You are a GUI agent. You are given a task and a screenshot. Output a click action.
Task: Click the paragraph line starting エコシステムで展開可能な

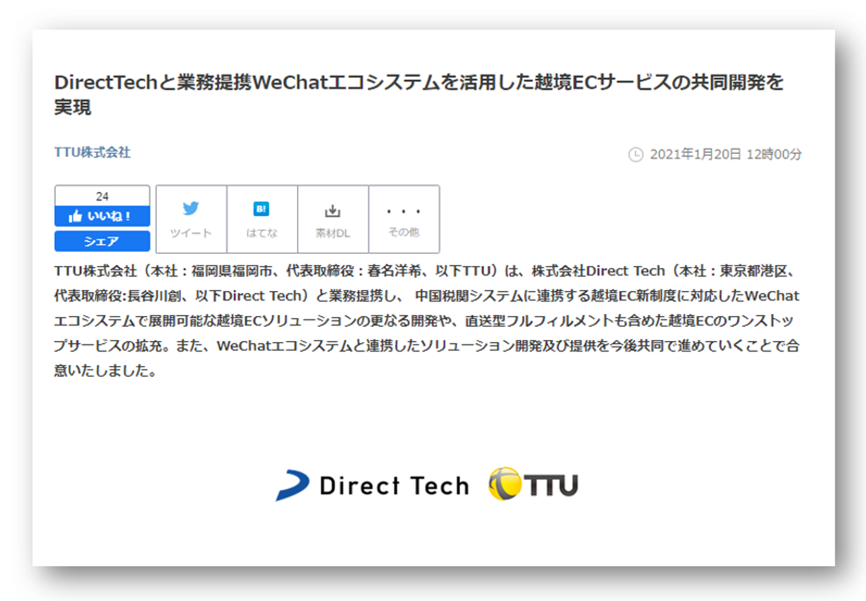click(x=424, y=321)
